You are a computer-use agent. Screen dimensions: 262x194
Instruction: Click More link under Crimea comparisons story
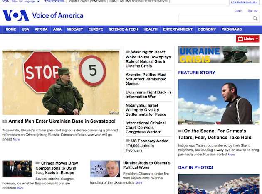click(20, 188)
